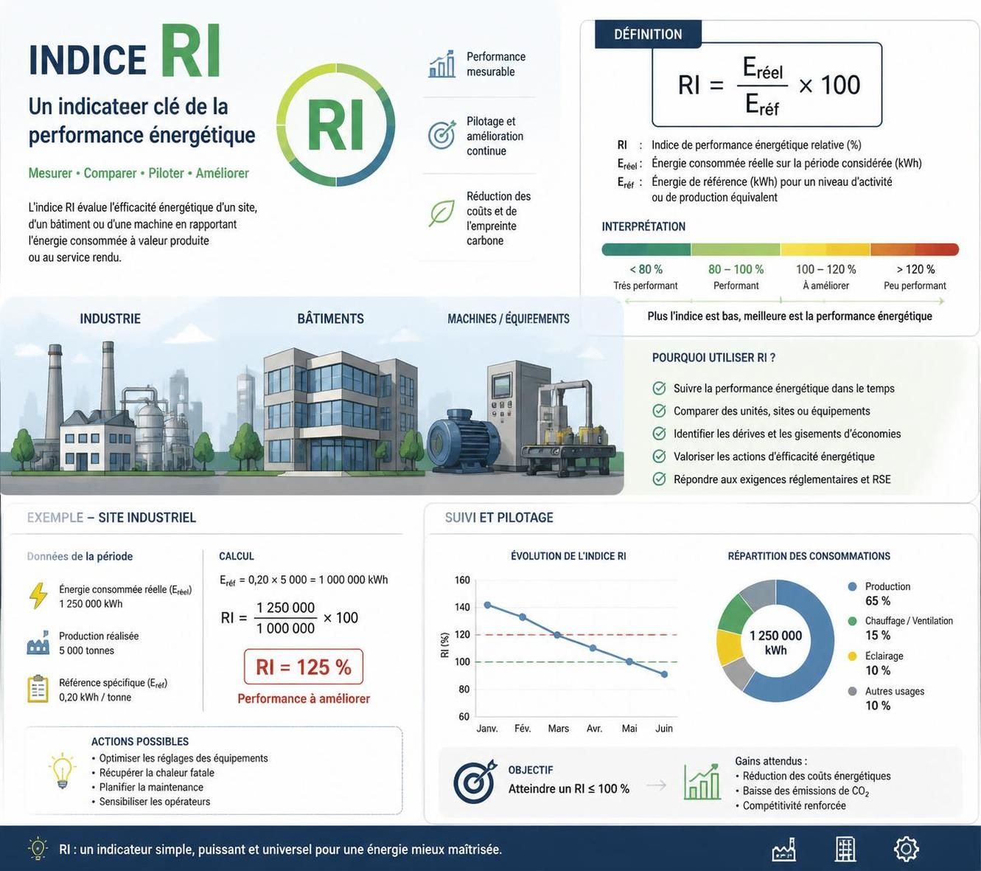
Task: Click the Juin data point on the line chart
Action: tap(665, 674)
